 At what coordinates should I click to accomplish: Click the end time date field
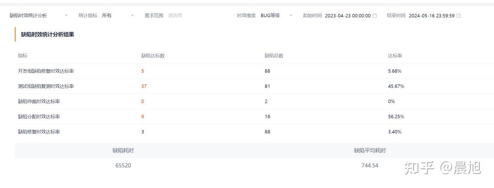(431, 16)
